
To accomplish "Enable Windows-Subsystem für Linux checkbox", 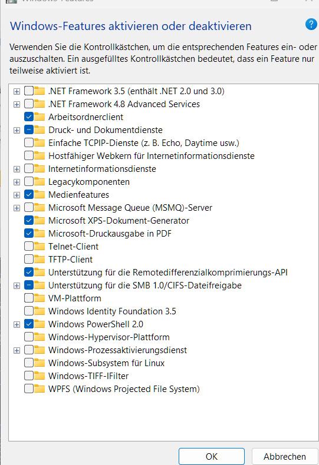I will [x=29, y=363].
